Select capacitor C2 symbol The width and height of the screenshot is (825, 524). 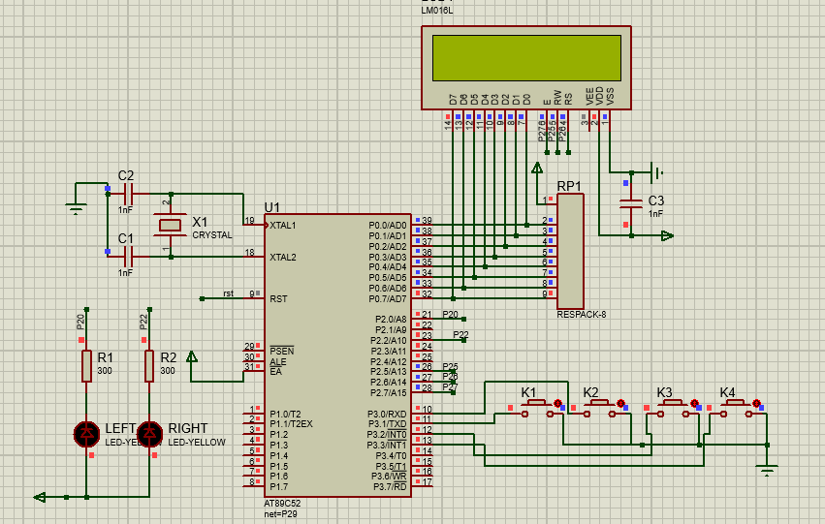(x=128, y=194)
